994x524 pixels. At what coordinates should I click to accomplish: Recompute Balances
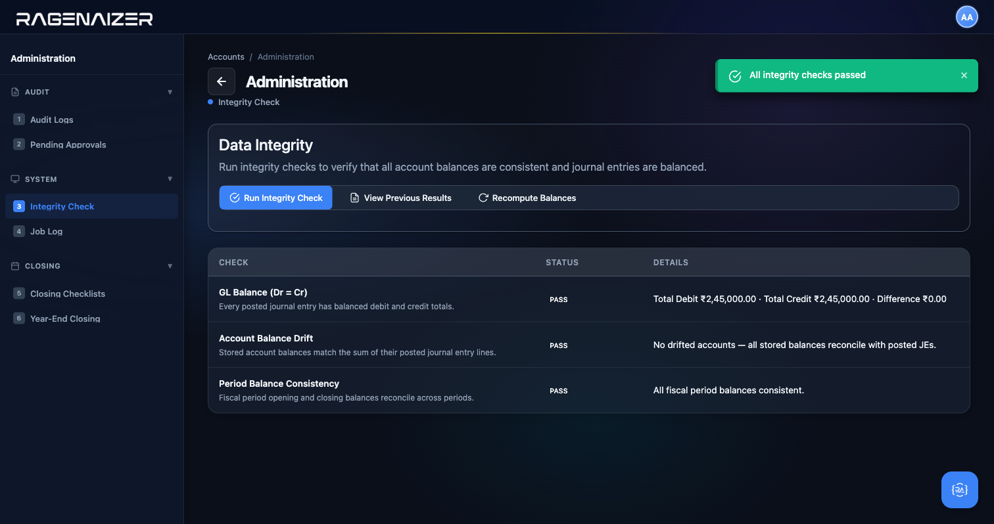527,198
